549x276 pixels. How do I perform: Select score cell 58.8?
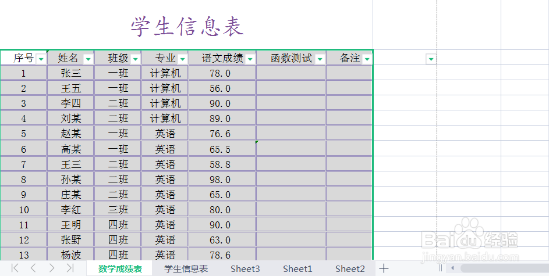click(x=222, y=164)
